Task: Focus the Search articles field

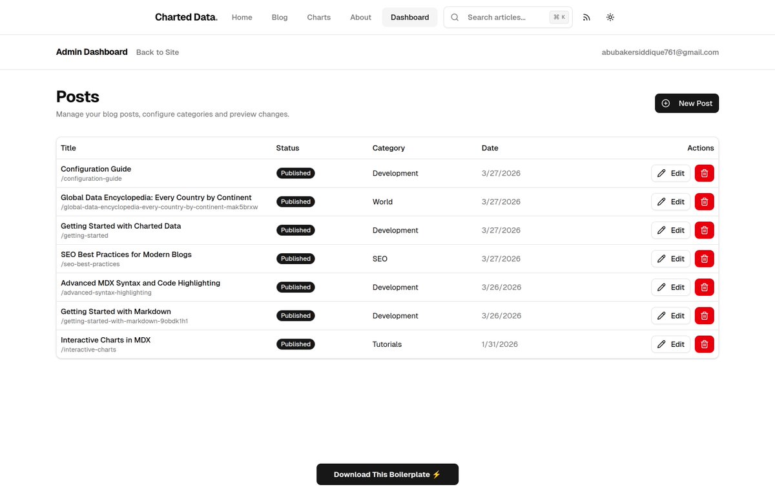Action: [x=508, y=17]
